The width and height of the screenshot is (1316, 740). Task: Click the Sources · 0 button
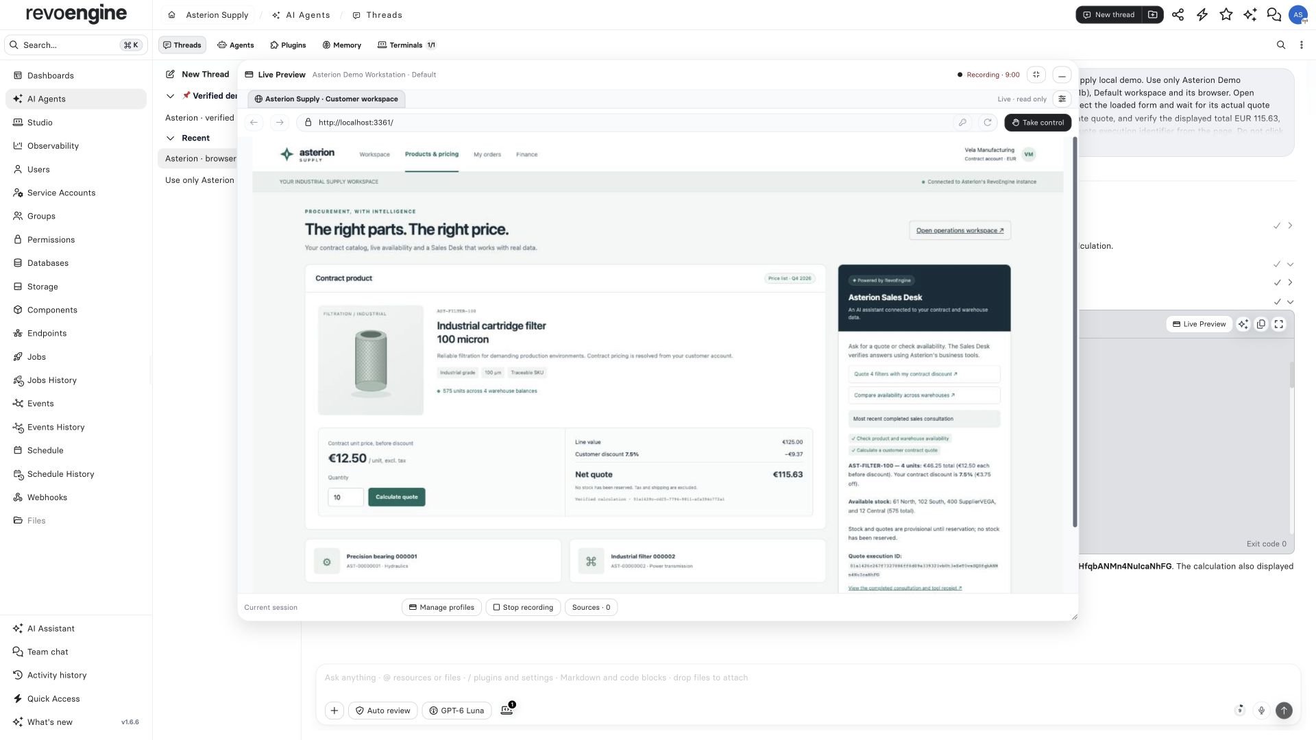(x=591, y=607)
